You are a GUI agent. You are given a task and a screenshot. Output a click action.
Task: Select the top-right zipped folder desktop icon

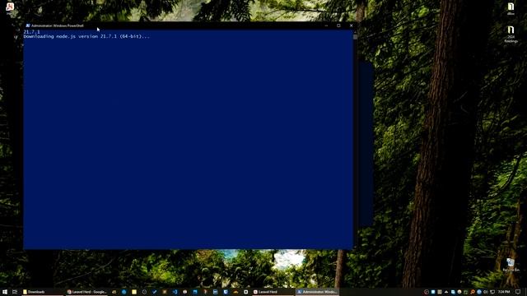tap(511, 8)
